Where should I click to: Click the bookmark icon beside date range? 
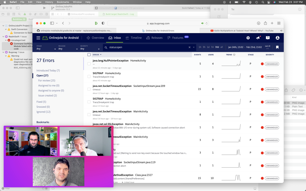tap(277, 47)
